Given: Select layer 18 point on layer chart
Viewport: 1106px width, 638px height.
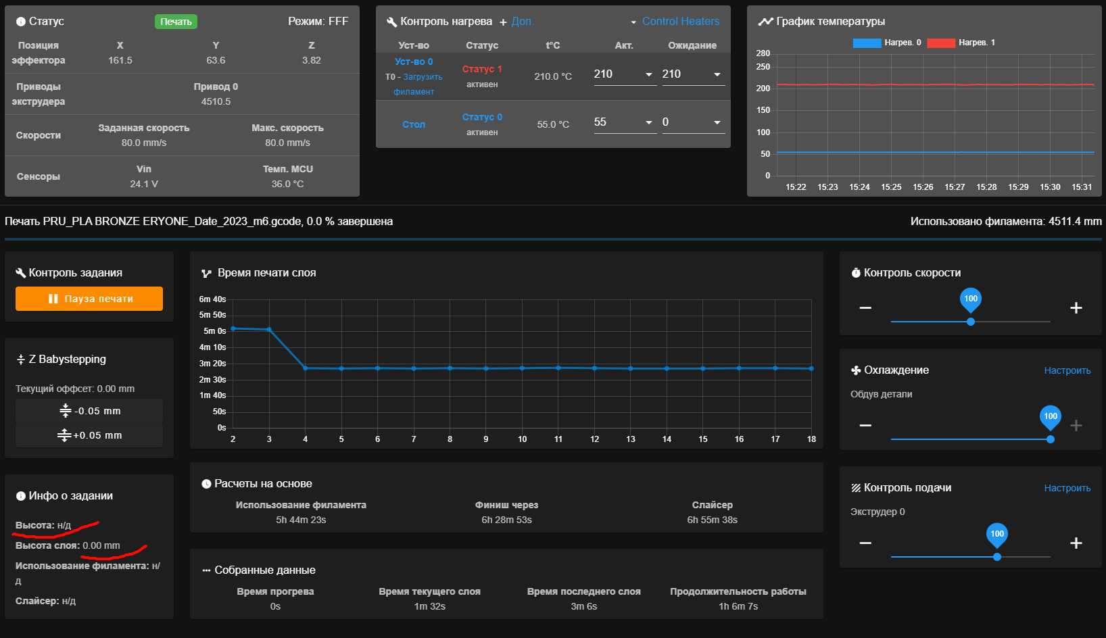Looking at the screenshot, I should pyautogui.click(x=811, y=368).
